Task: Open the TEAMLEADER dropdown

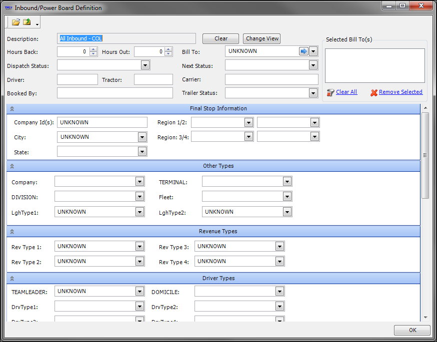Action: [139, 292]
